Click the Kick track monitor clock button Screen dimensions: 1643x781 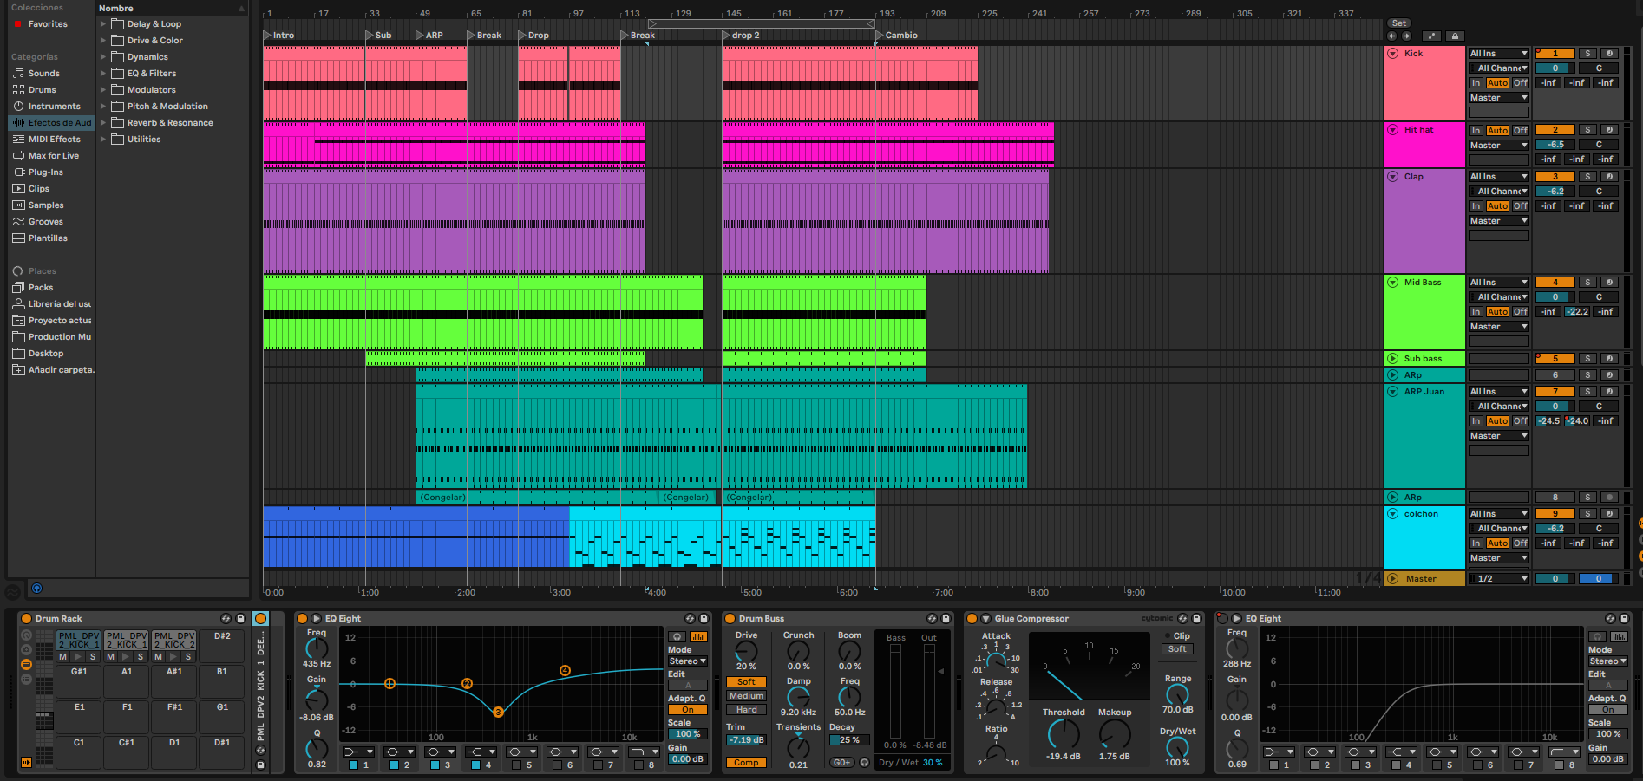(x=1608, y=54)
